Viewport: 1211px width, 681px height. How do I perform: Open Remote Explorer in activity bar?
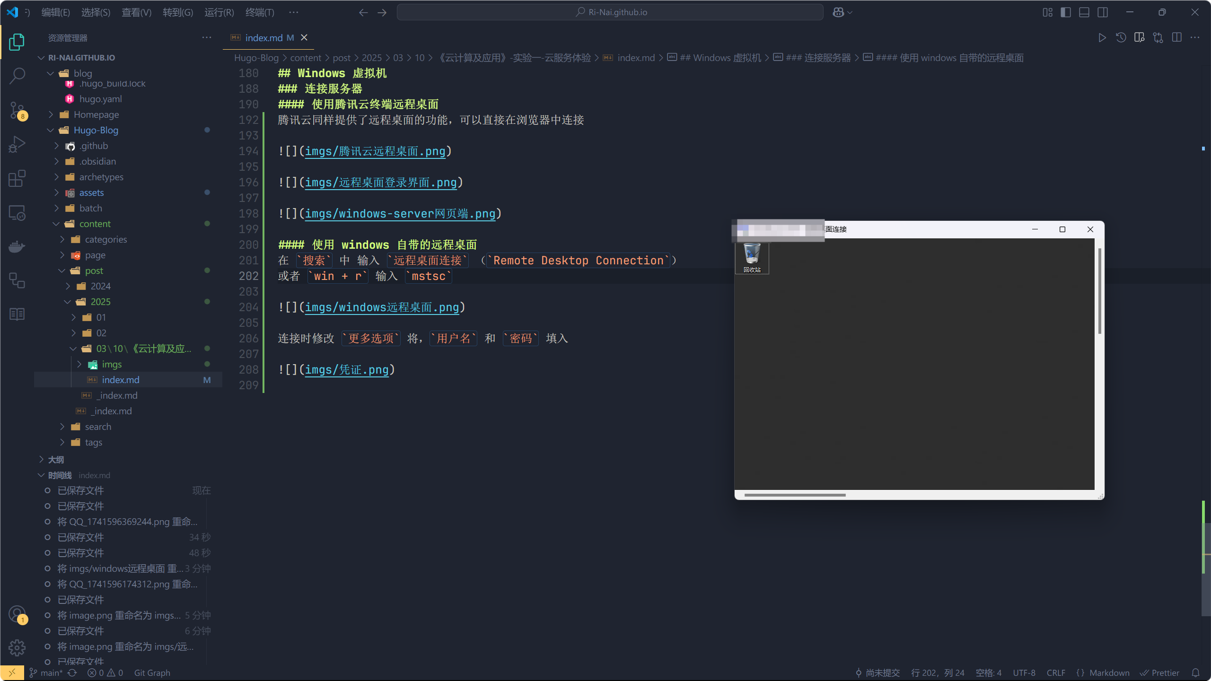point(17,213)
